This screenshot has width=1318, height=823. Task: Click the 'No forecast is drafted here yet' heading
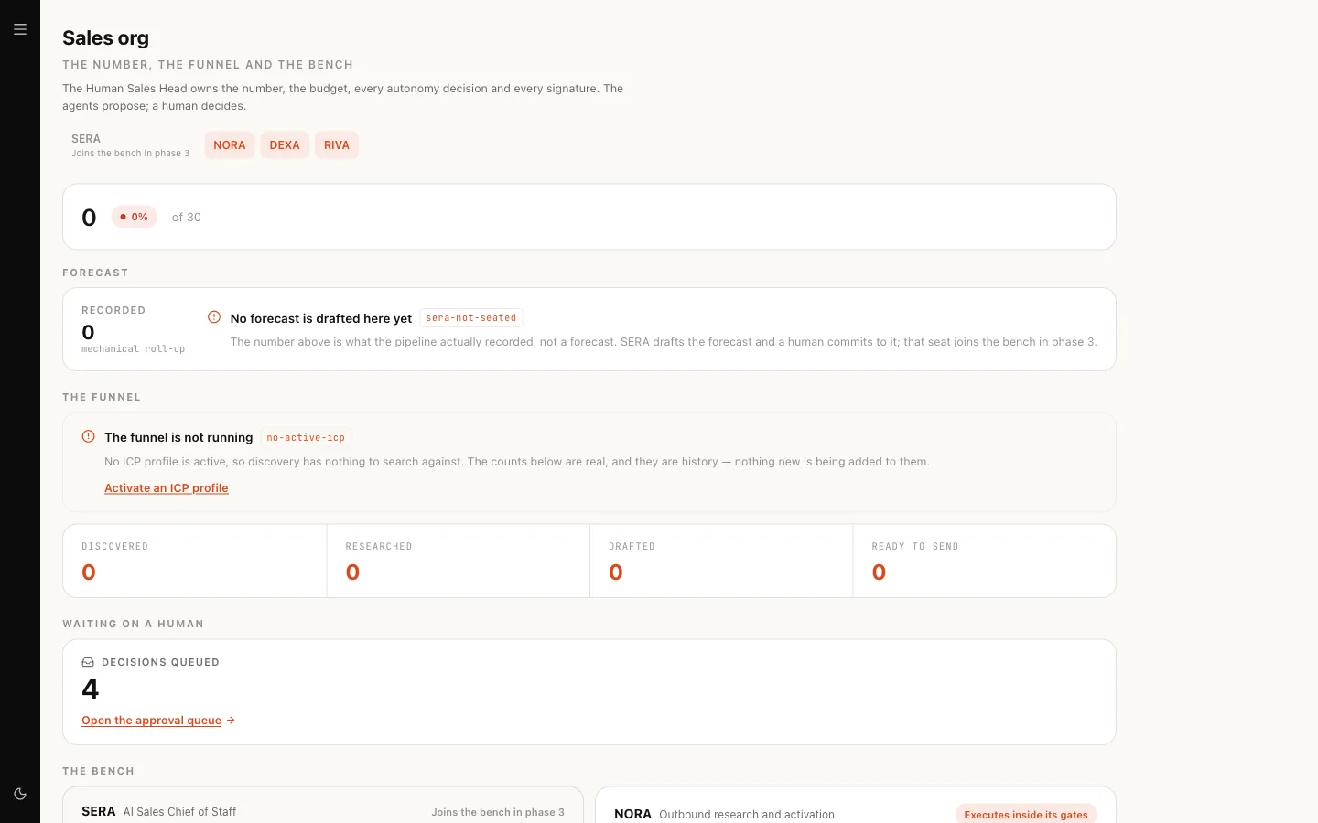pos(321,318)
